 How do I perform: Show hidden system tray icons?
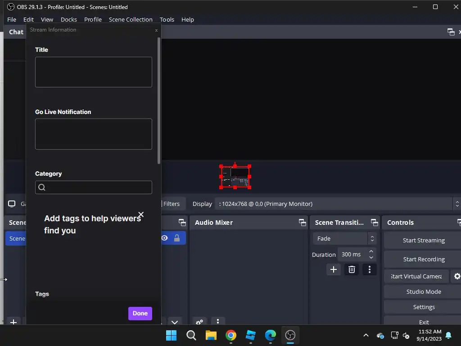pos(366,335)
